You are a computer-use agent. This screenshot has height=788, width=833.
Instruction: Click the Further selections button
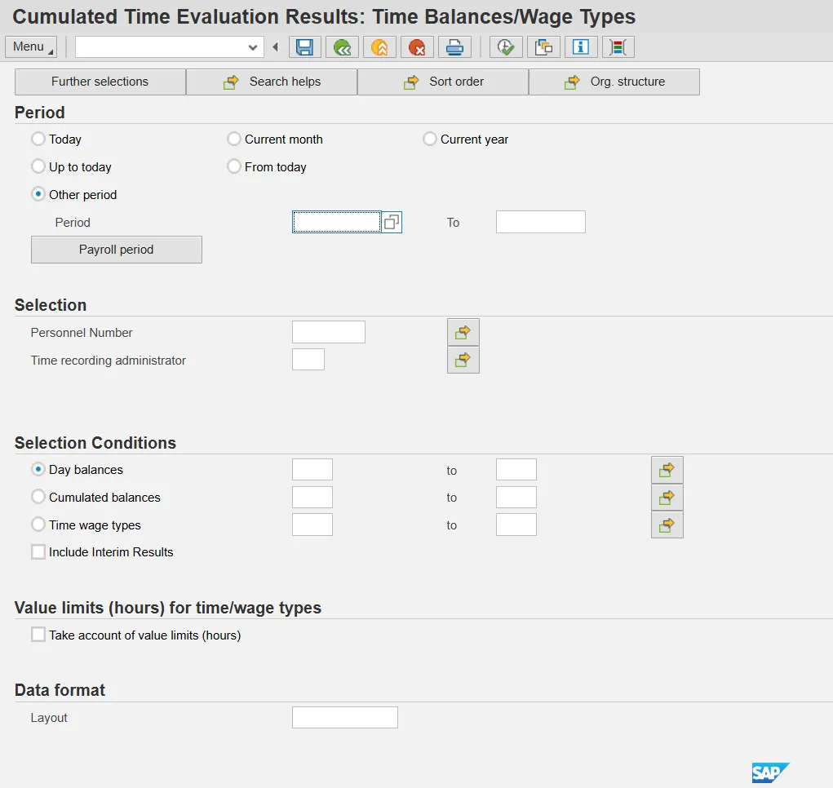click(x=100, y=82)
